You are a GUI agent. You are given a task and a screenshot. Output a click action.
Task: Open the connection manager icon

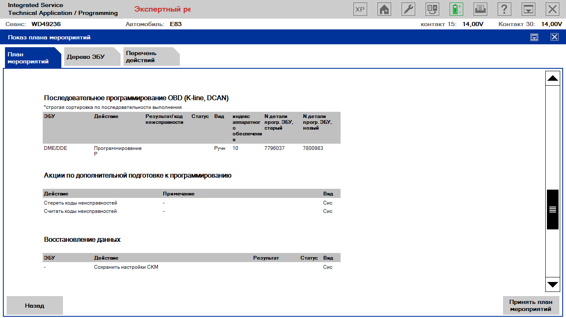pos(433,9)
